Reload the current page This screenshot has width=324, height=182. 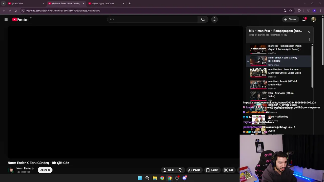pos(16,11)
